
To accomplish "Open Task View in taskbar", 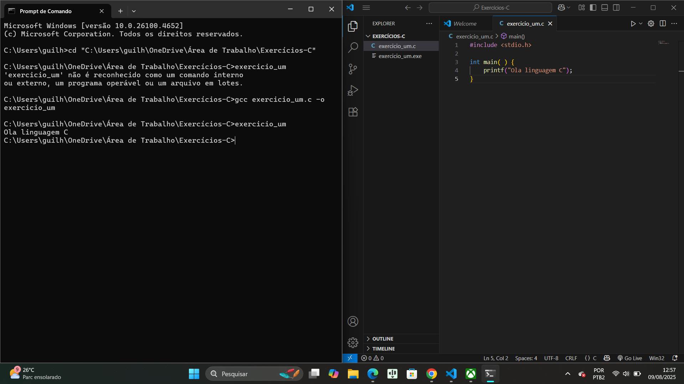I will click(x=314, y=374).
